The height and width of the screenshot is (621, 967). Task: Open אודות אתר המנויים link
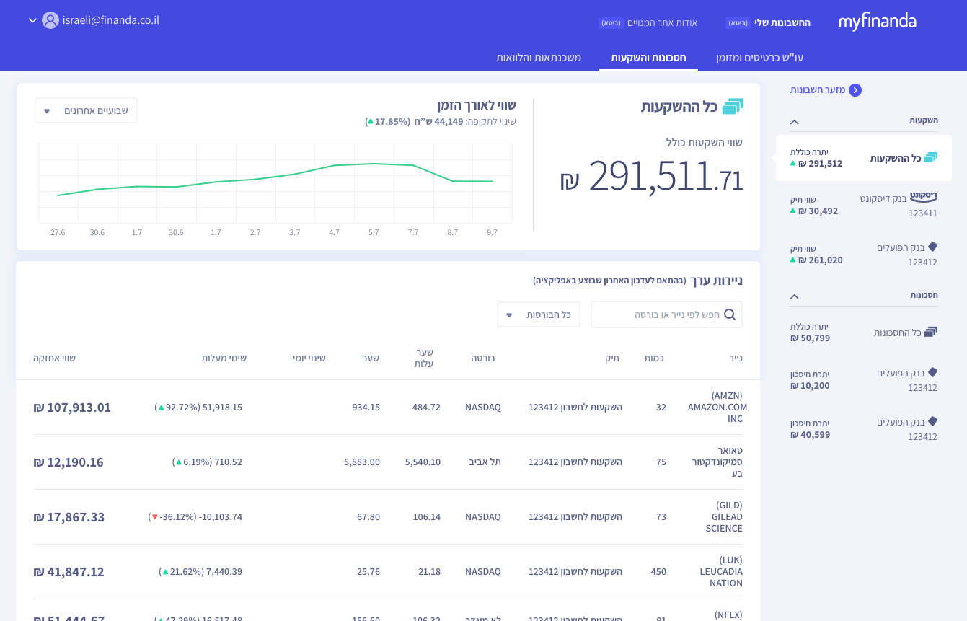(661, 22)
